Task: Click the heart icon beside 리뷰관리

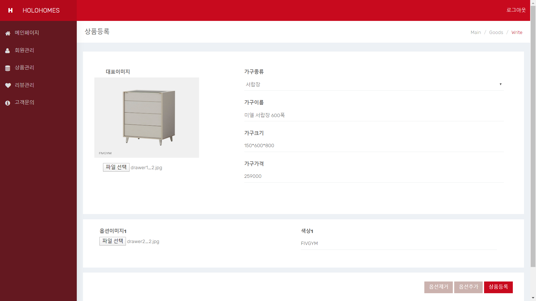Action: tap(8, 85)
